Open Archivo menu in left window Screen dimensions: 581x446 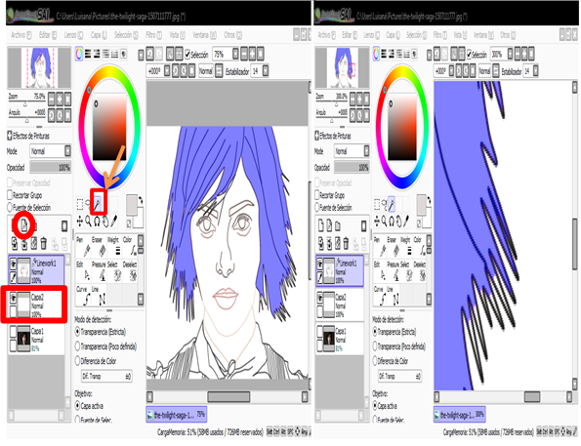pyautogui.click(x=21, y=35)
